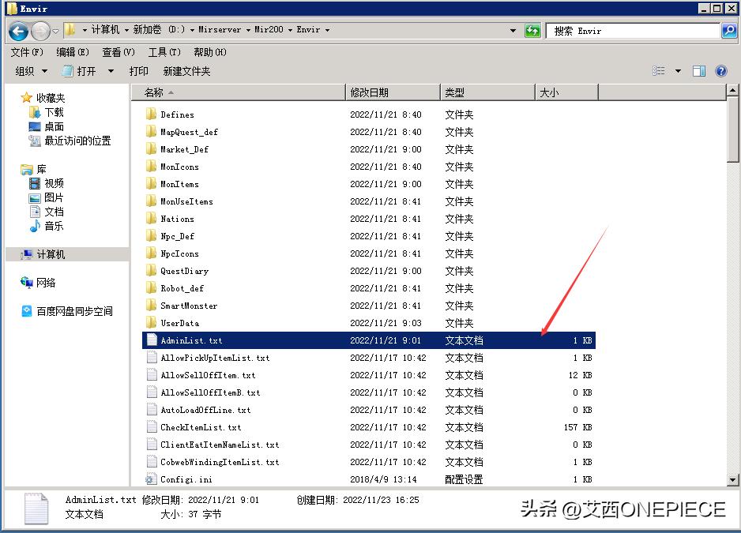Click the Configi.ini settings file icon

(x=151, y=479)
